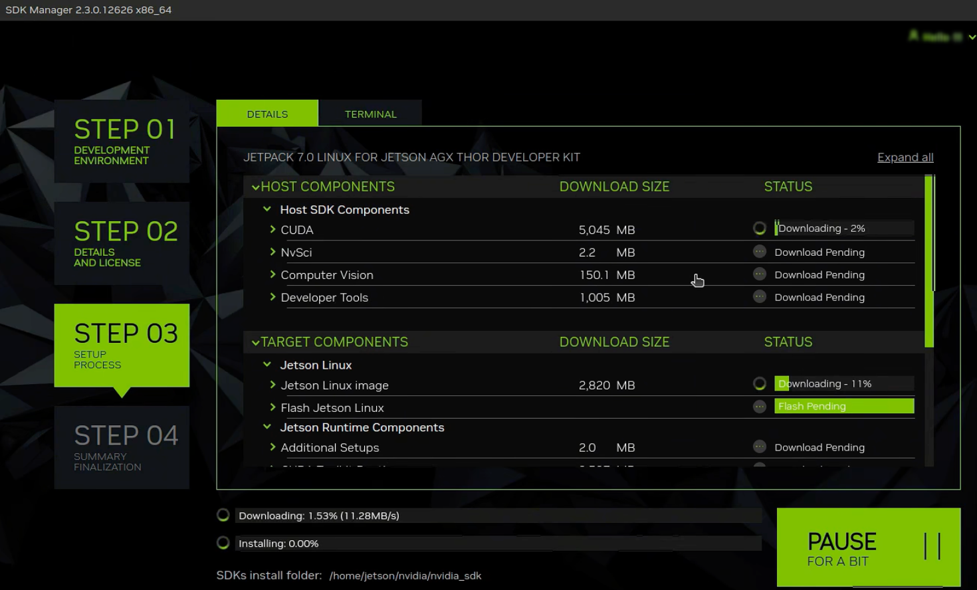The image size is (977, 590).
Task: Click the NvSci pending status icon
Action: (760, 252)
